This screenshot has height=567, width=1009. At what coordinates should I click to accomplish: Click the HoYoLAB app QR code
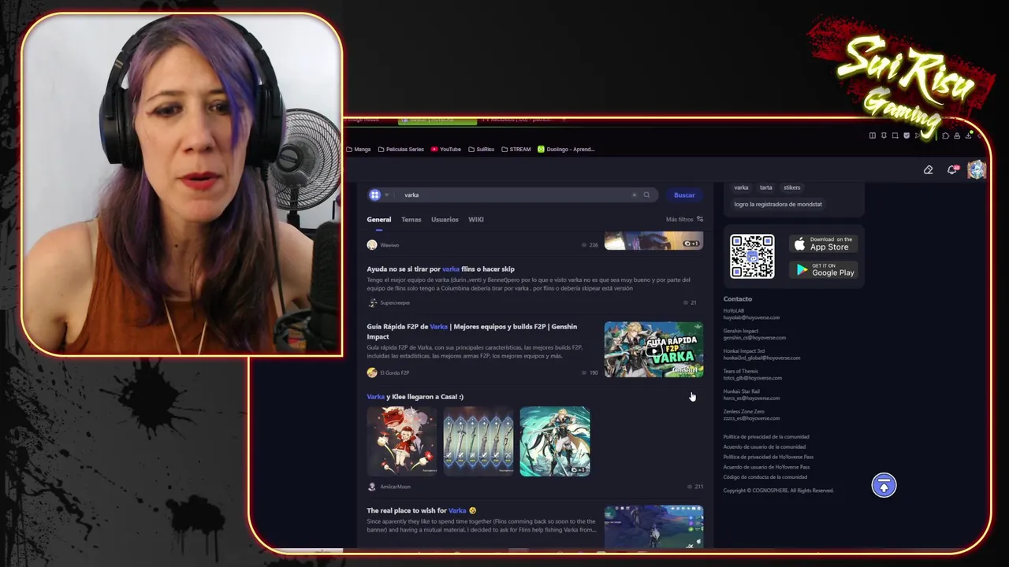point(752,256)
